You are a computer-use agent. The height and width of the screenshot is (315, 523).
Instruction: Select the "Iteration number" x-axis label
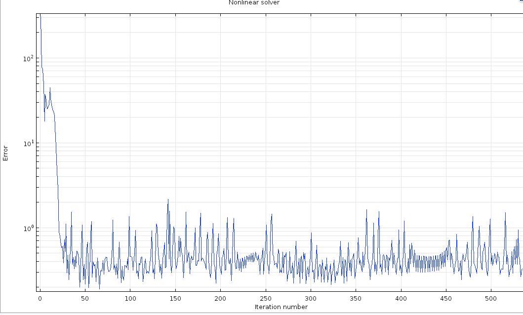[281, 307]
